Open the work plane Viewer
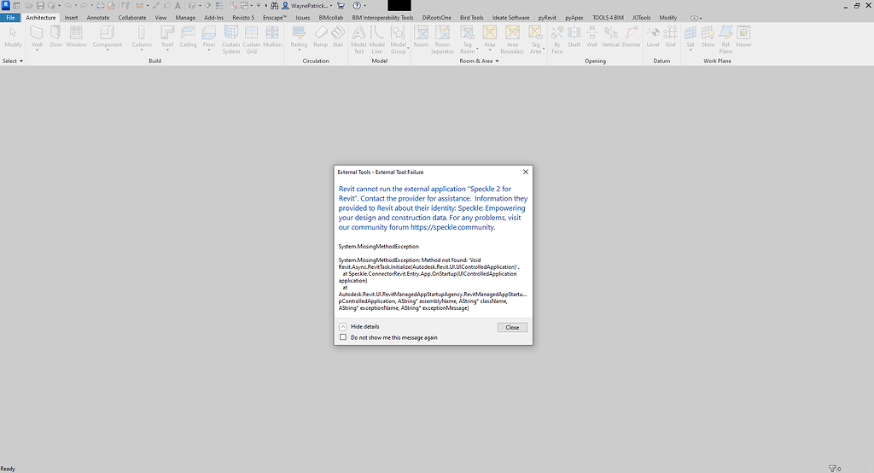Screen dimensions: 874x473 [743, 37]
